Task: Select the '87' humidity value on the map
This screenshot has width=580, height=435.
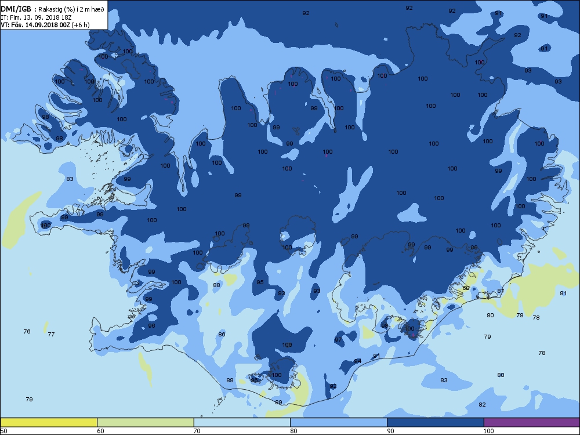Action: (x=501, y=291)
